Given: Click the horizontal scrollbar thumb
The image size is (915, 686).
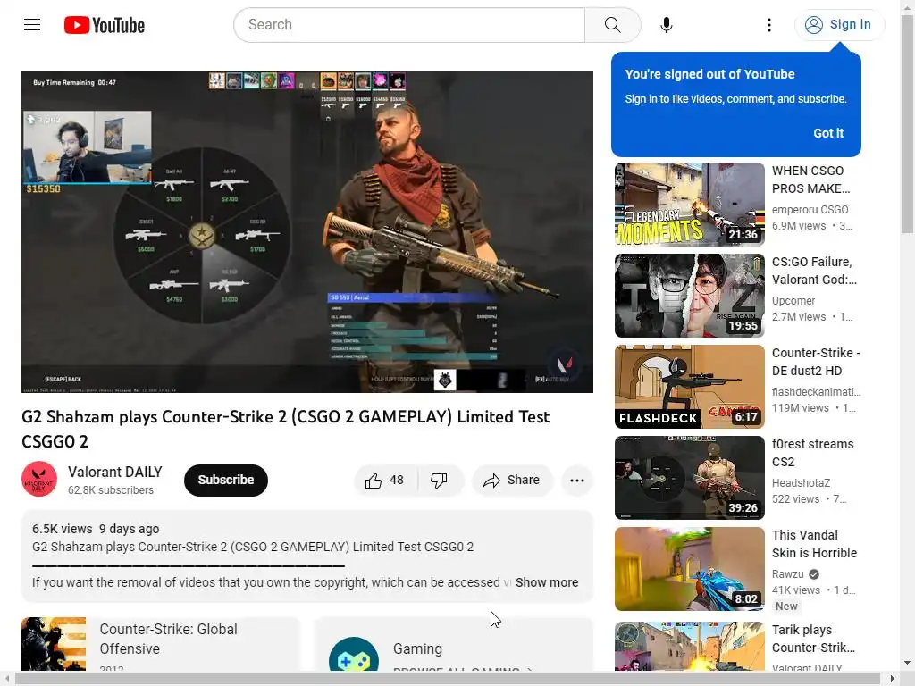Looking at the screenshot, I should (448, 679).
